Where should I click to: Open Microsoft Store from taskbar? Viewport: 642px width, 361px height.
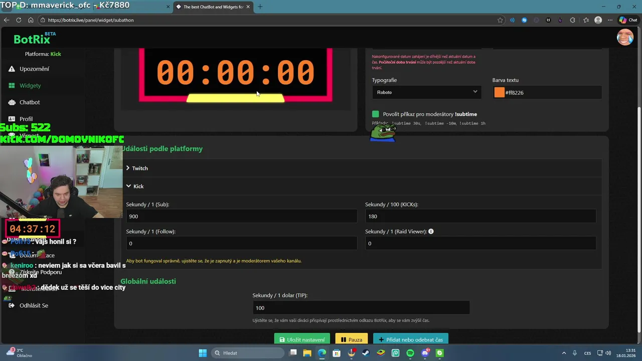click(337, 353)
